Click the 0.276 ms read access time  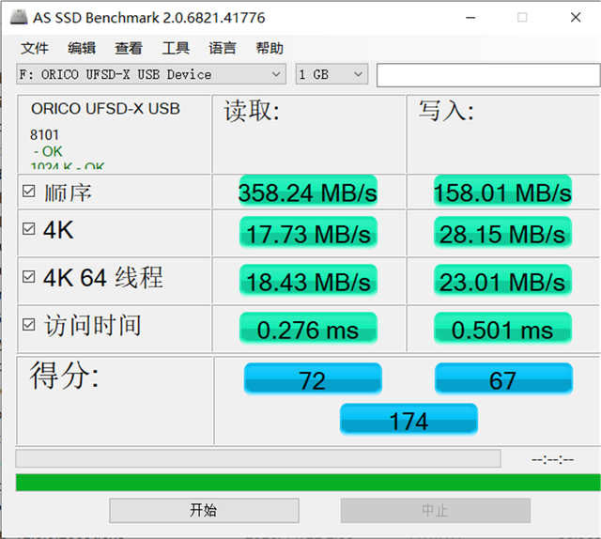click(308, 329)
